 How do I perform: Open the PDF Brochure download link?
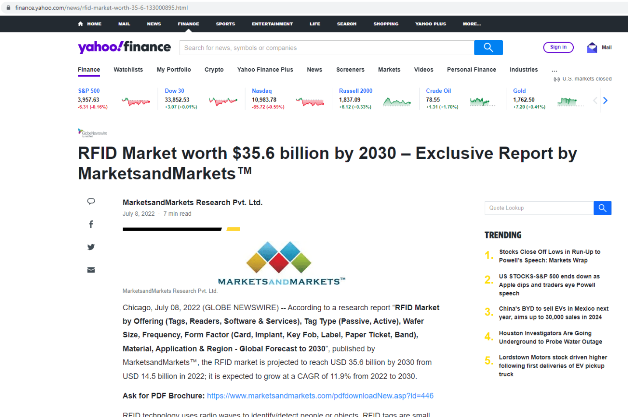pyautogui.click(x=320, y=396)
